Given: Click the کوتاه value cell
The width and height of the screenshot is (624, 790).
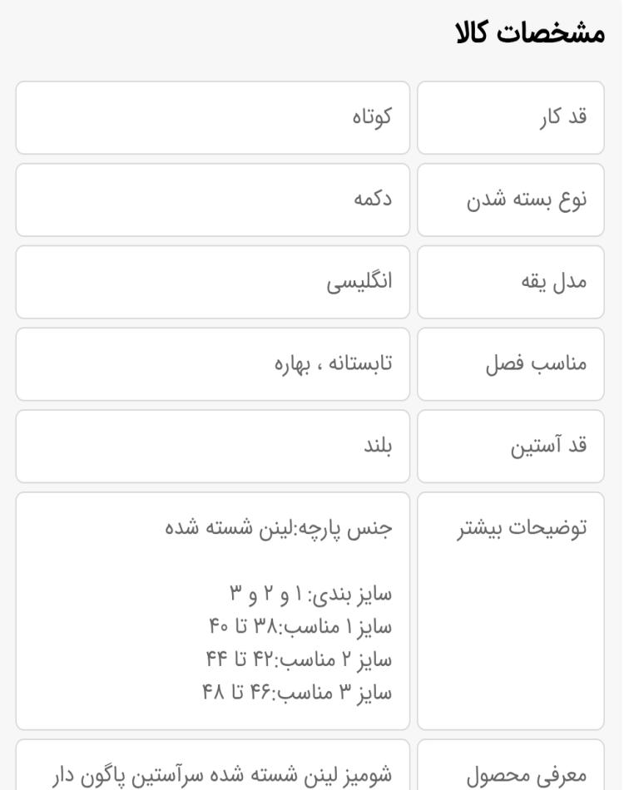Looking at the screenshot, I should (x=213, y=117).
